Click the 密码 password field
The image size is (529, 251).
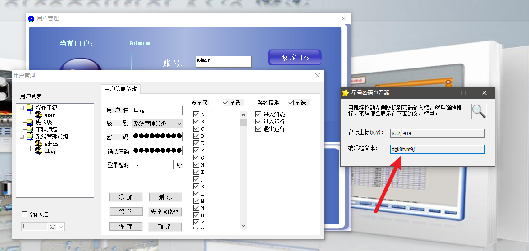[157, 136]
